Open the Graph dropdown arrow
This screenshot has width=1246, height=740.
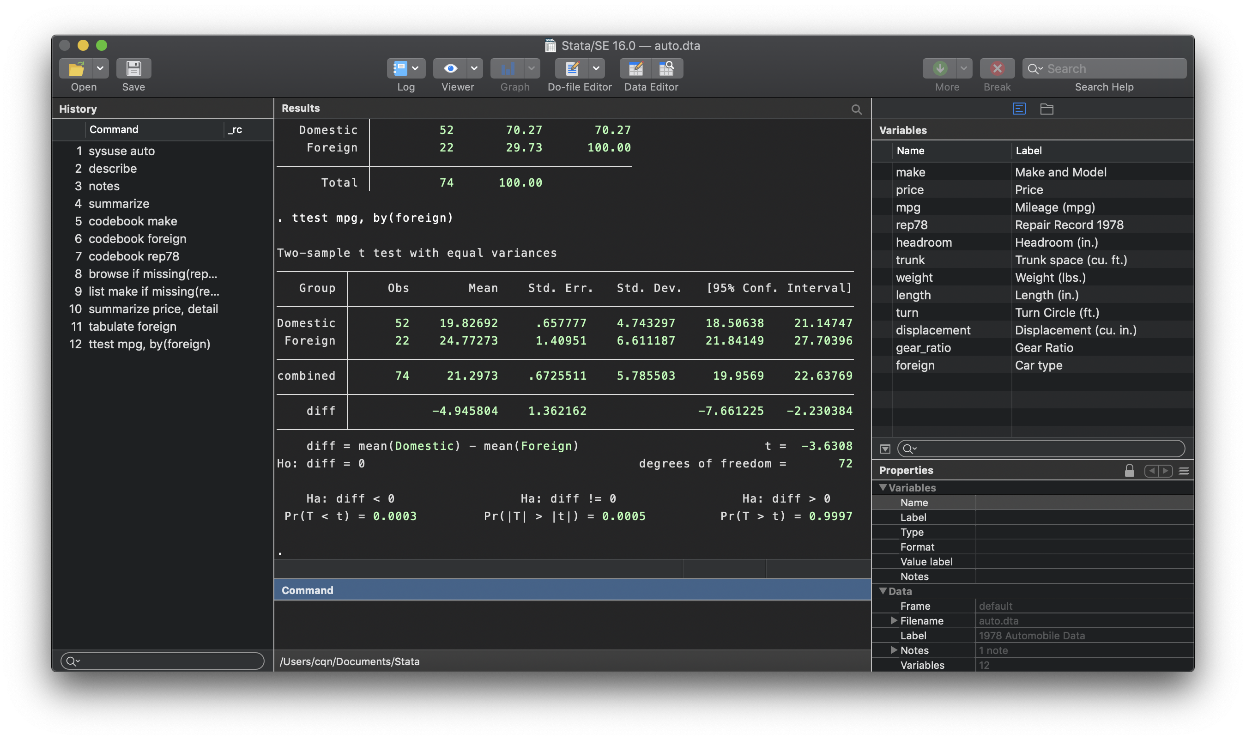tap(532, 68)
